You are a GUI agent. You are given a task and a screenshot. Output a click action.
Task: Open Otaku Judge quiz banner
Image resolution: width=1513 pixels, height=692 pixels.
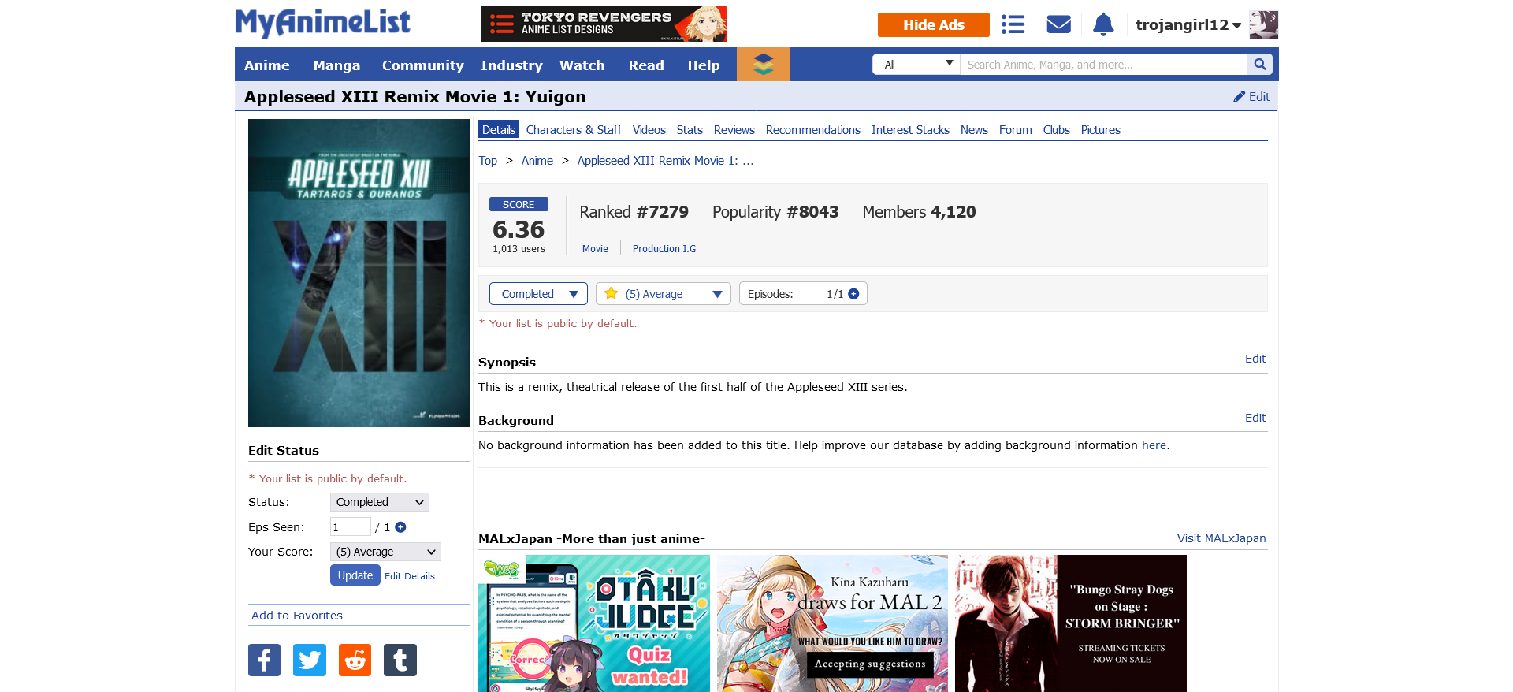pyautogui.click(x=594, y=623)
